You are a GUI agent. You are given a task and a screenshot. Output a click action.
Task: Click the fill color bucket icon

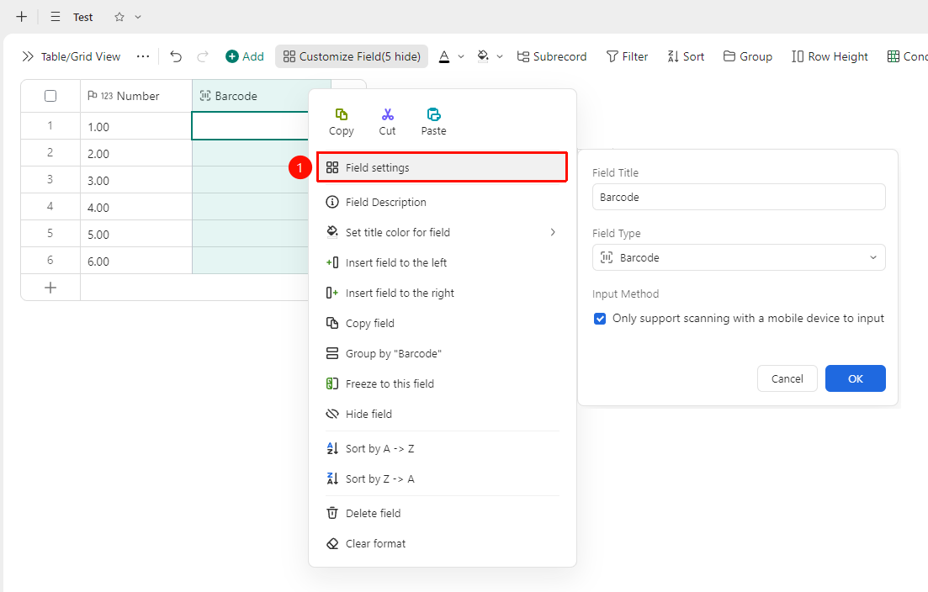483,56
